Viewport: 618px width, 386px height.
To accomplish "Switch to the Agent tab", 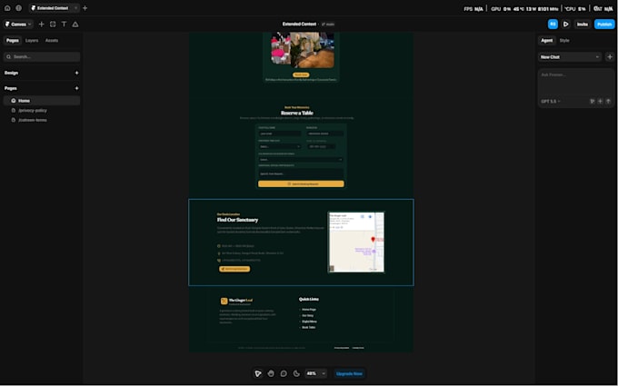I will coord(547,40).
